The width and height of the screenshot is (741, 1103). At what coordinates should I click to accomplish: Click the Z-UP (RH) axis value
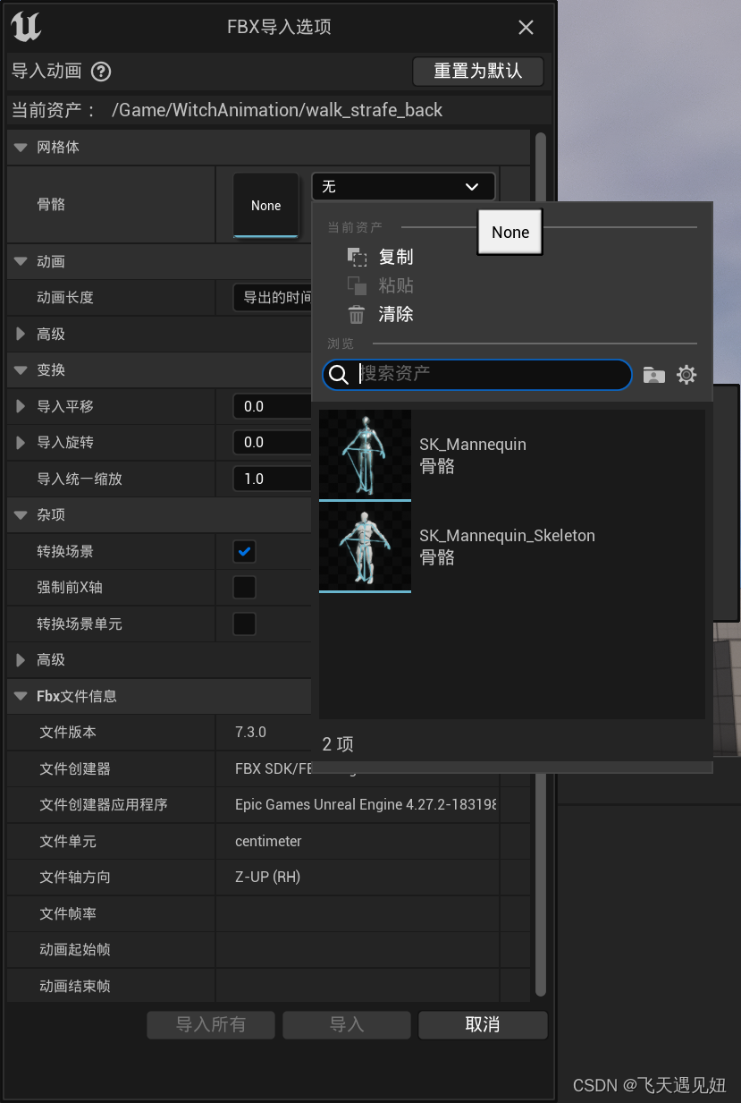point(267,878)
